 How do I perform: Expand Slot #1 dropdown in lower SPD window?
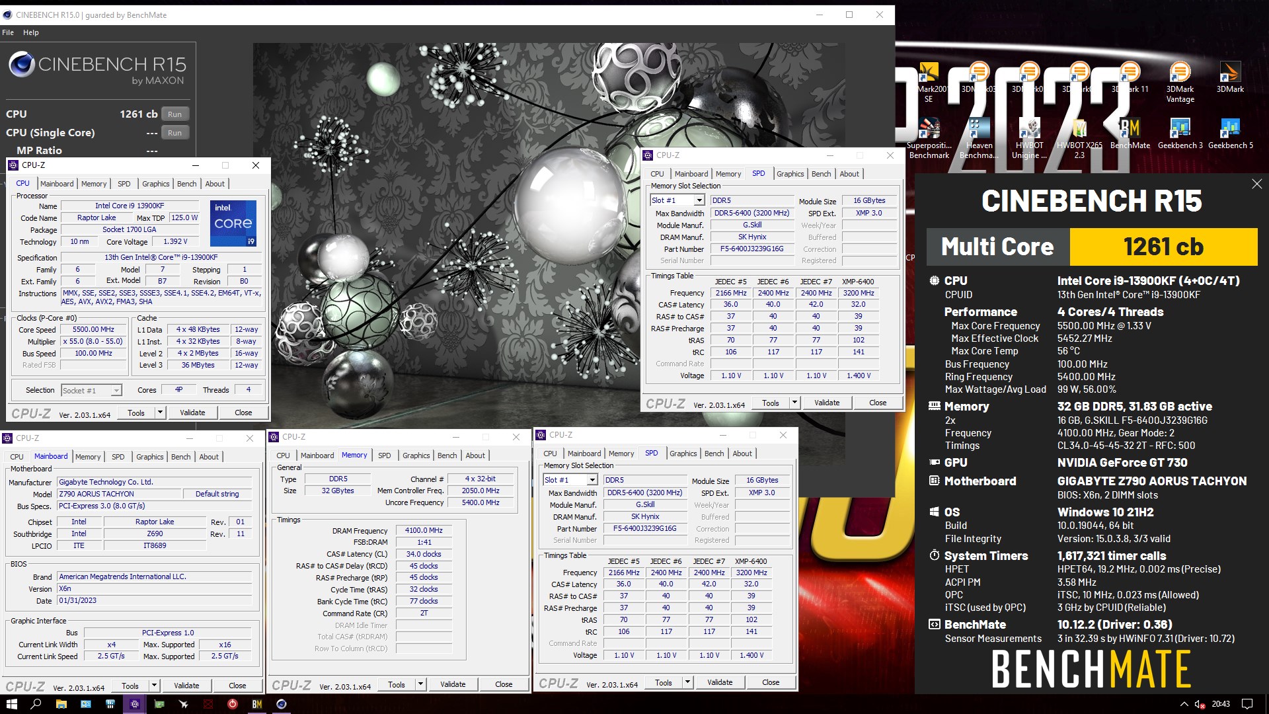[x=592, y=480]
